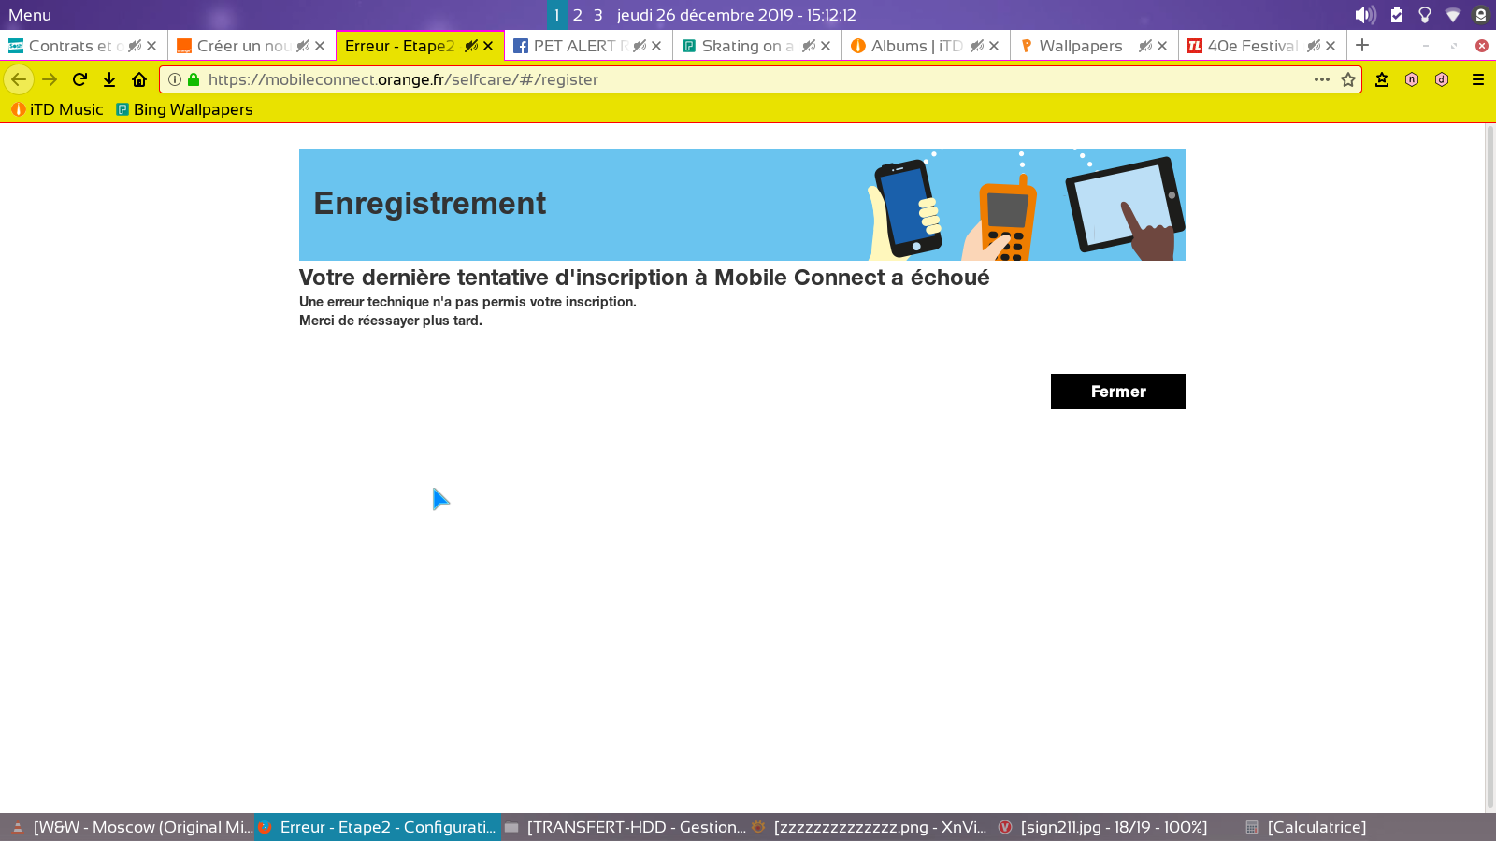
Task: Click the hexagonal 'd' extension icon
Action: point(1442,79)
